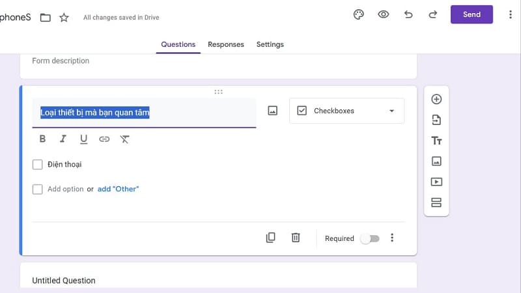Click the Send button
521x293 pixels.
click(x=472, y=14)
